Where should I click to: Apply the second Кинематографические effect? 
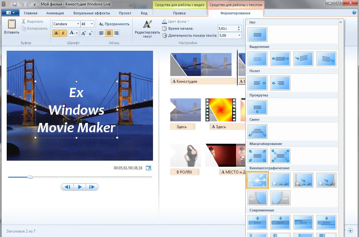[280, 180]
